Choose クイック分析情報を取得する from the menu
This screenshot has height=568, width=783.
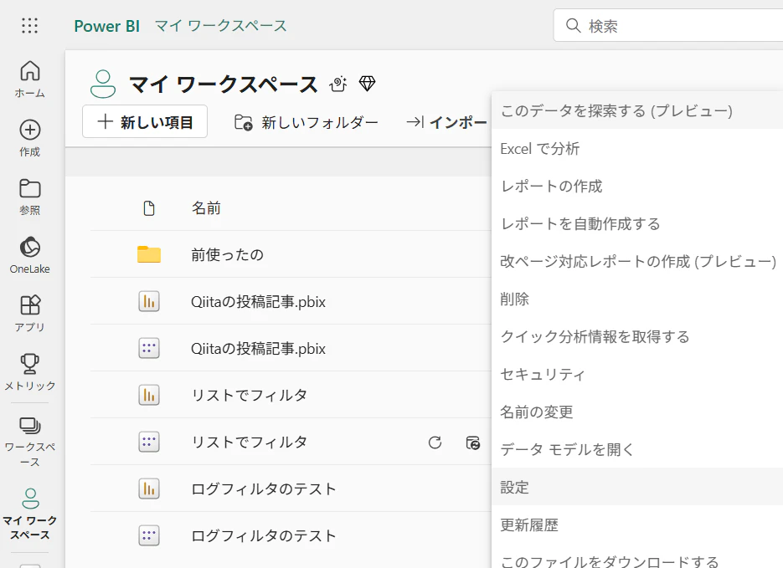637,336
